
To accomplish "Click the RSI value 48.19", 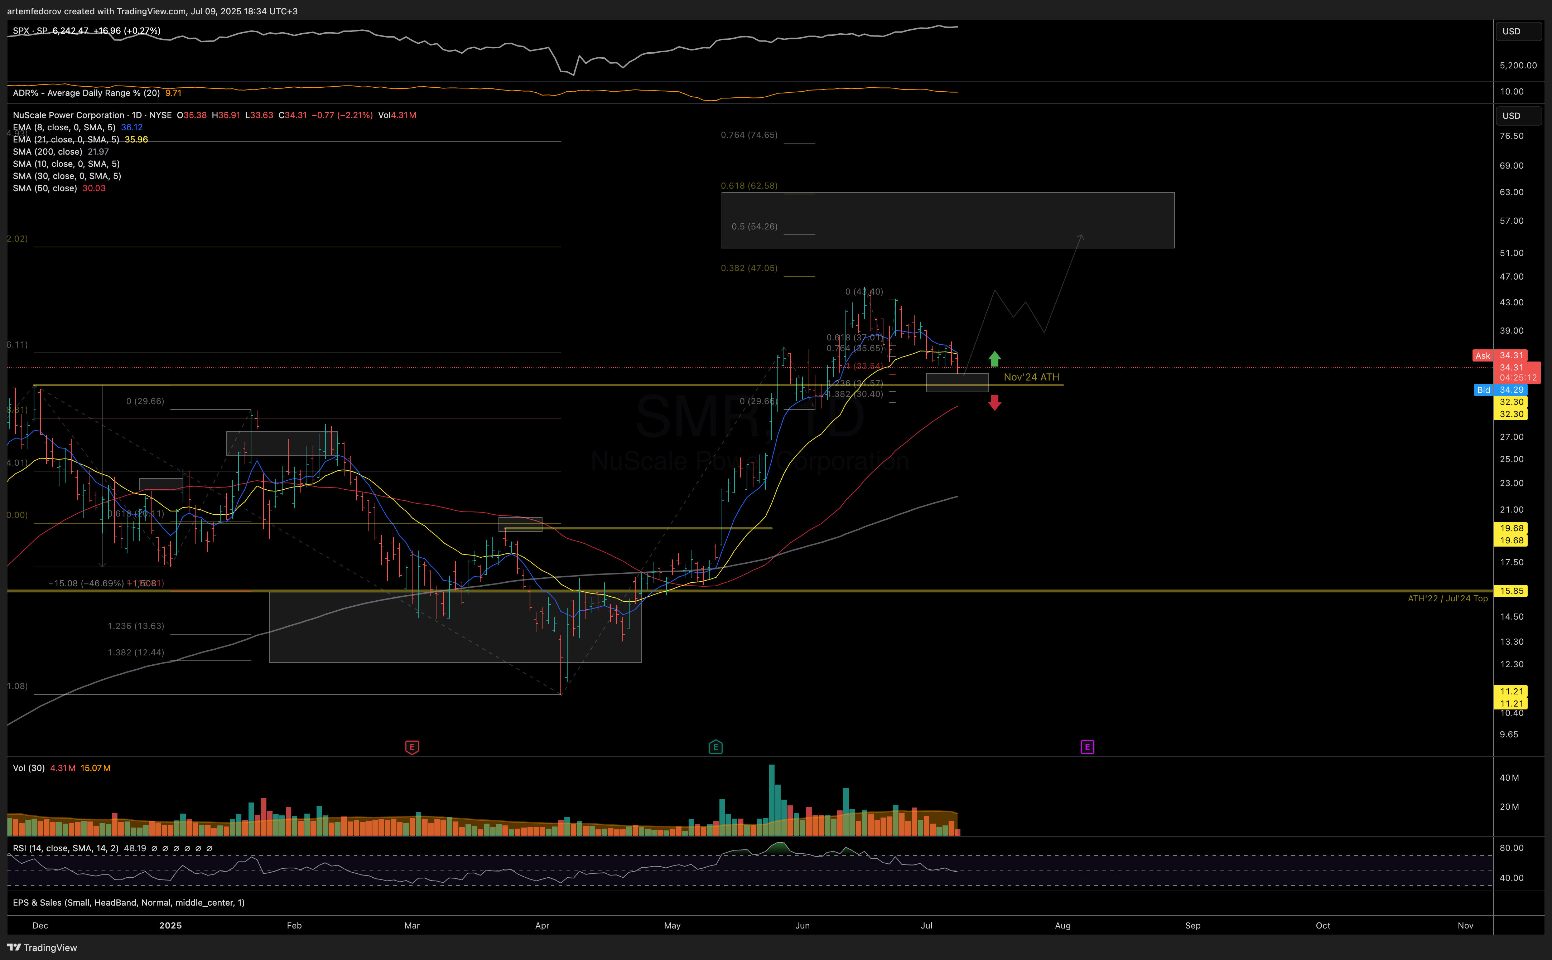I will tap(135, 848).
